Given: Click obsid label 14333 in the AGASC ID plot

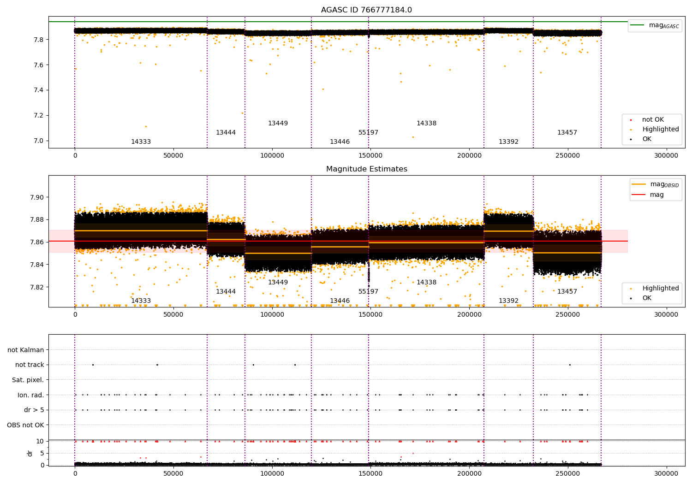Looking at the screenshot, I should pyautogui.click(x=141, y=142).
